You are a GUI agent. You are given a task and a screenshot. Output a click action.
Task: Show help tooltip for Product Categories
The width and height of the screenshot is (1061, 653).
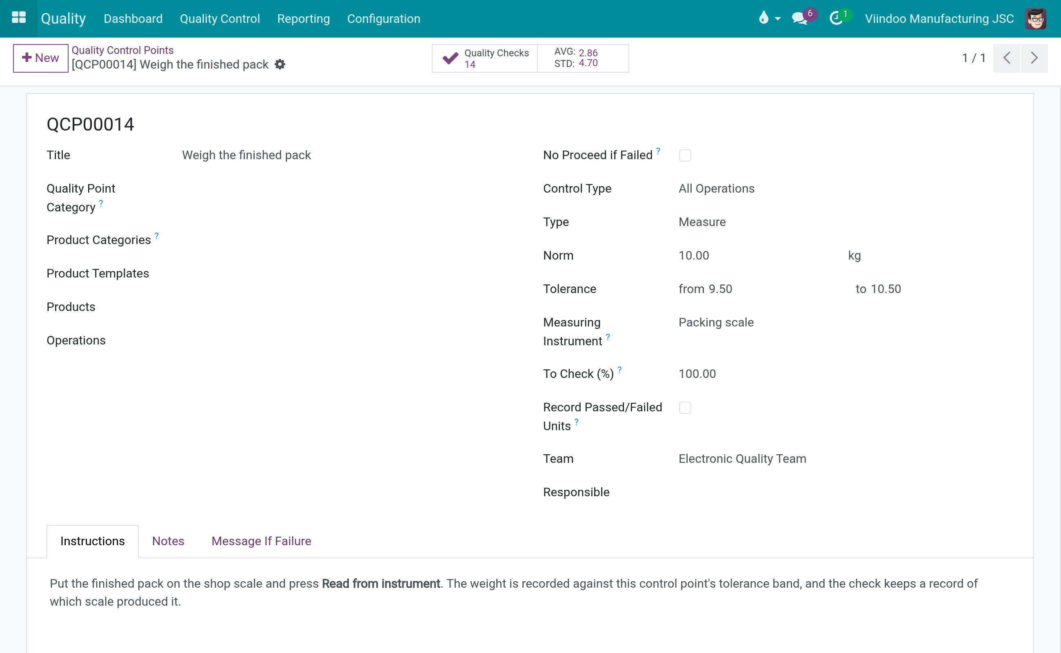click(x=157, y=236)
